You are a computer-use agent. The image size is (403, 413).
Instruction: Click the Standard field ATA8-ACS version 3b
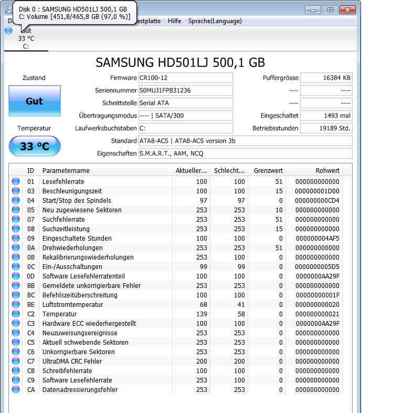pos(246,141)
